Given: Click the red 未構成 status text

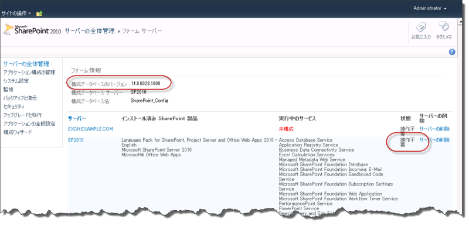Looking at the screenshot, I should 286,129.
